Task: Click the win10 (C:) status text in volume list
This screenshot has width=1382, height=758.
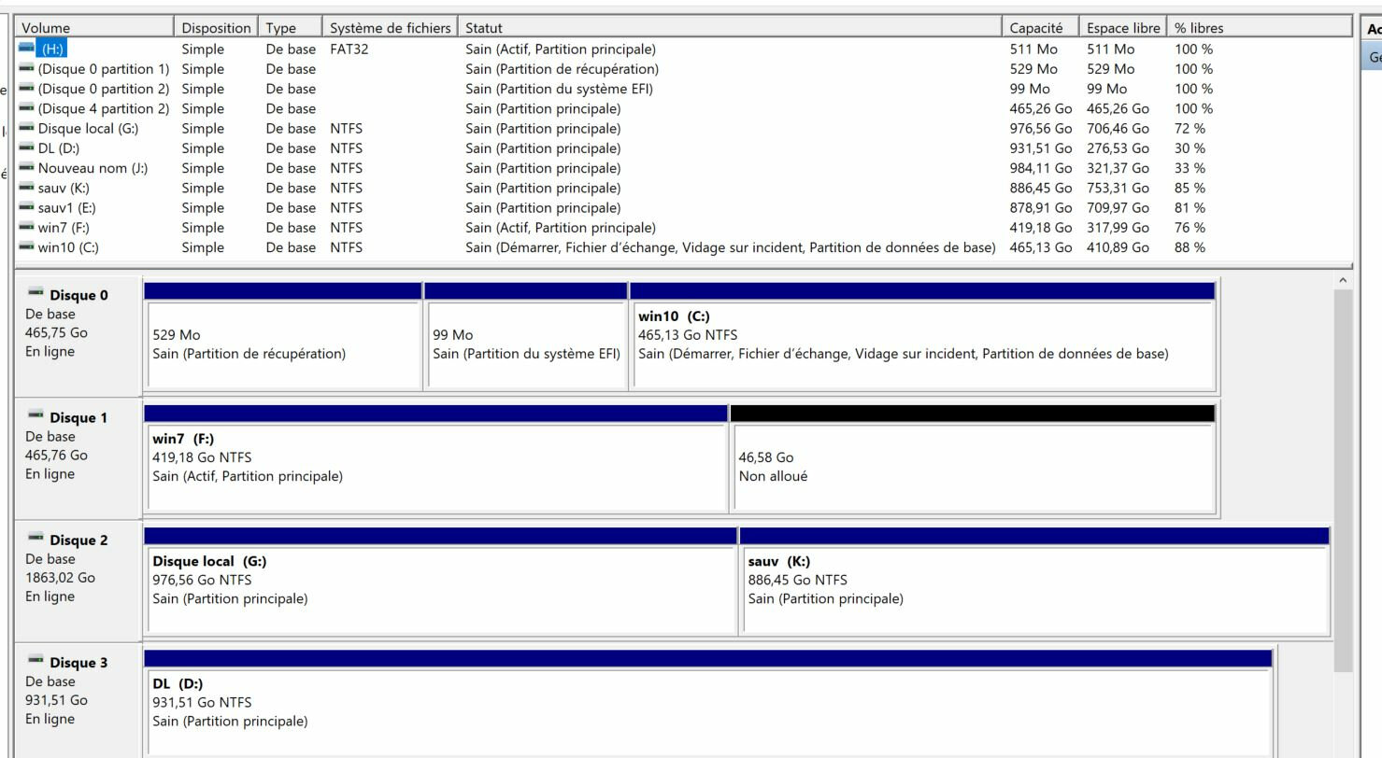Action: [x=731, y=247]
